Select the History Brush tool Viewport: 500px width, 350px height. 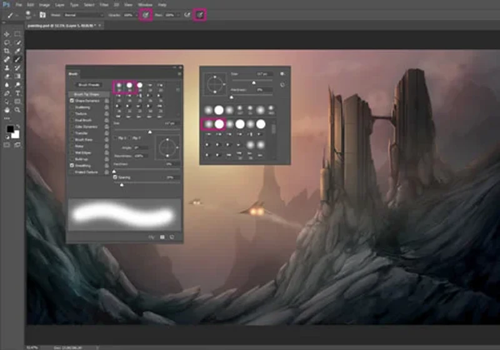pyautogui.click(x=17, y=68)
